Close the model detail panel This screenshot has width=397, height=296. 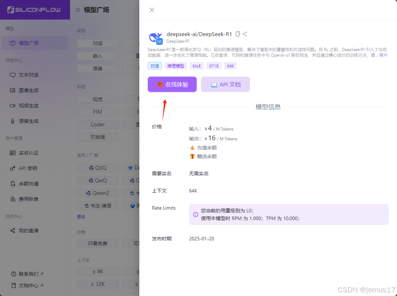[x=152, y=10]
